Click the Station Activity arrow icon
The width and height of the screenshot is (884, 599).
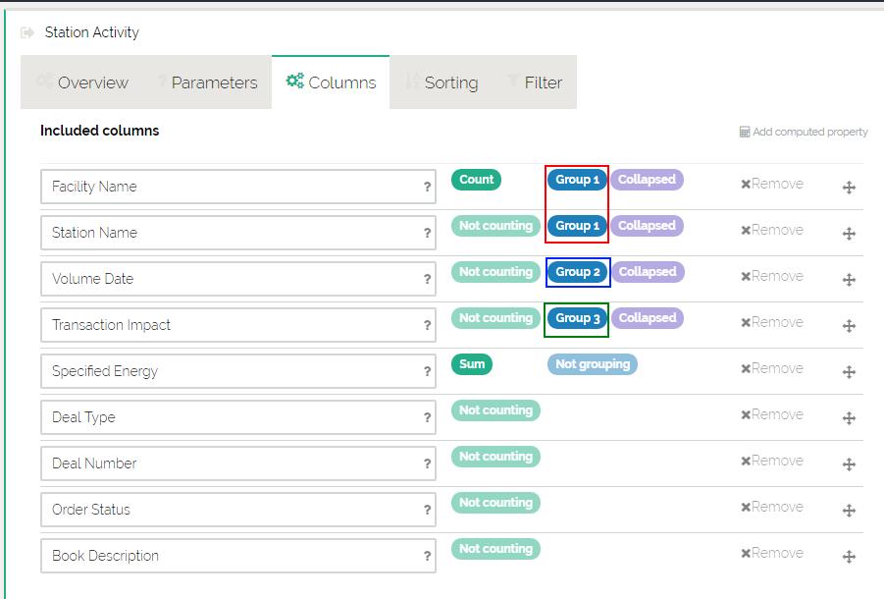[x=27, y=32]
